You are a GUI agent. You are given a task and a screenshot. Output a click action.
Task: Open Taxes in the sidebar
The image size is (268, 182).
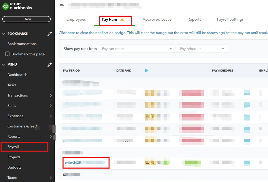point(12,178)
